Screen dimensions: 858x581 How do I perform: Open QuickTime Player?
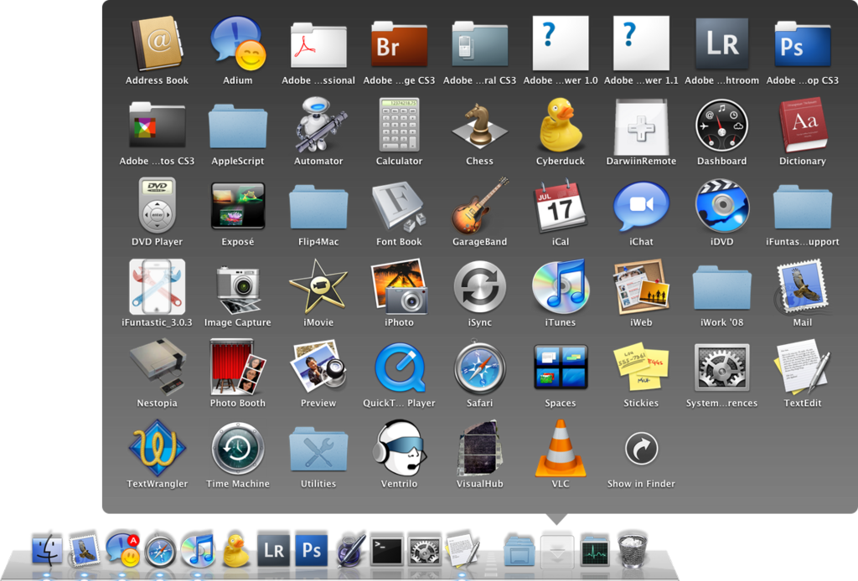pyautogui.click(x=401, y=368)
